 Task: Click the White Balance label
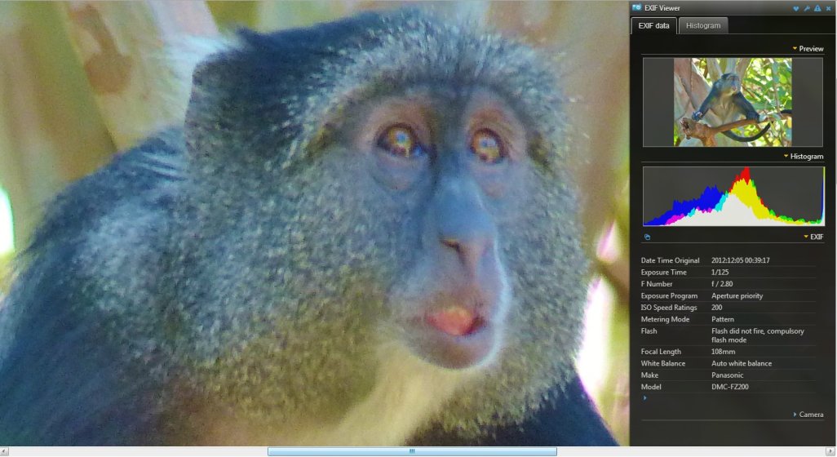663,364
